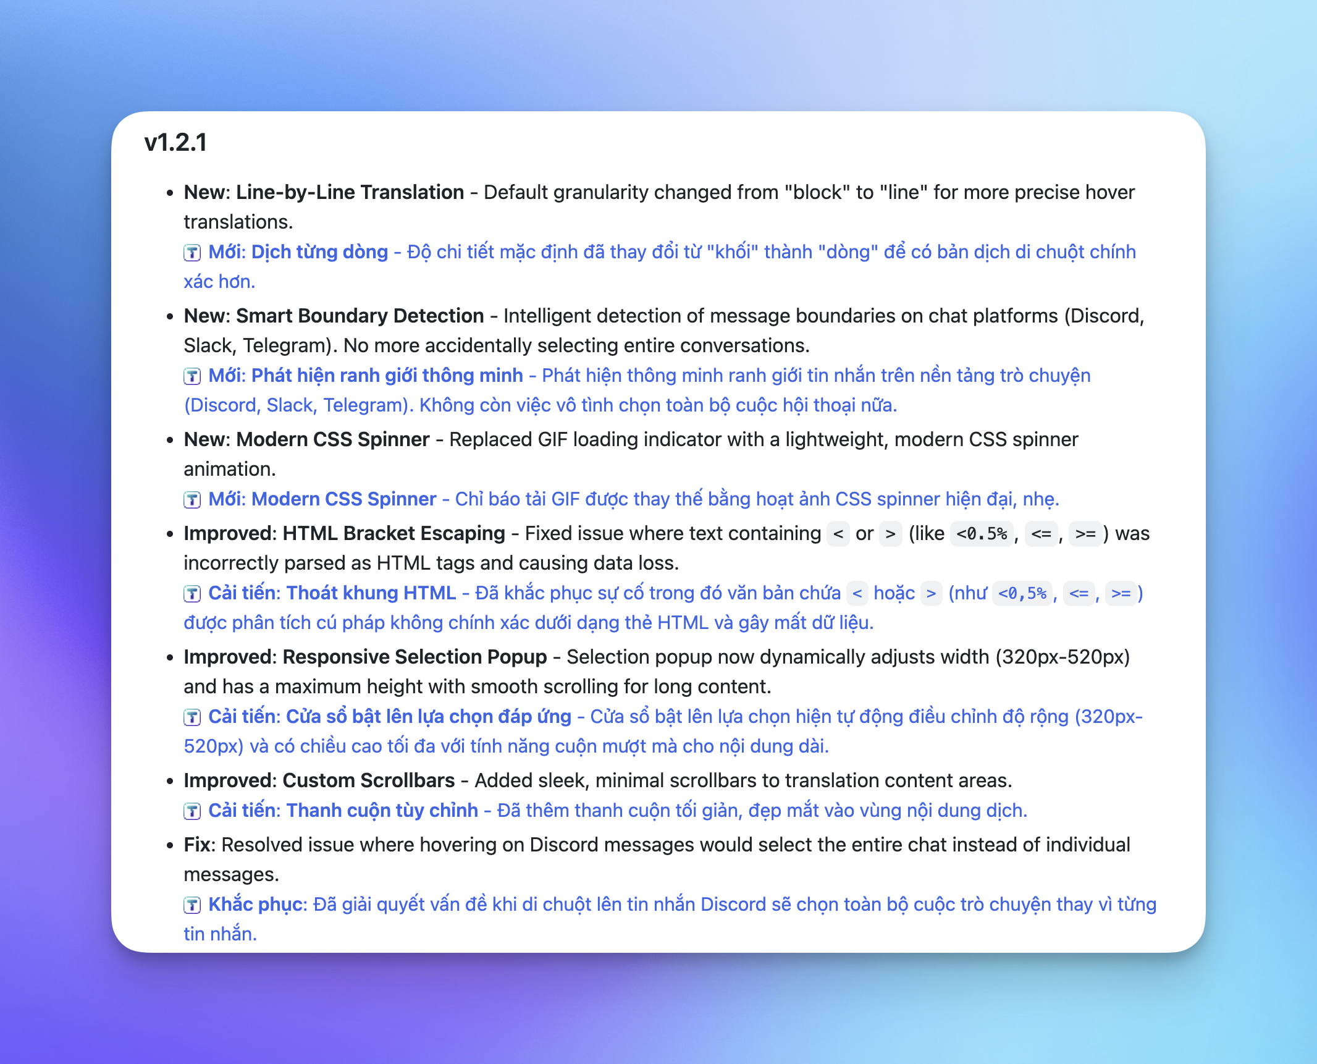
Task: Click the translator icon beside "Cải tiến: Thoát khung HTML"
Action: (x=193, y=593)
